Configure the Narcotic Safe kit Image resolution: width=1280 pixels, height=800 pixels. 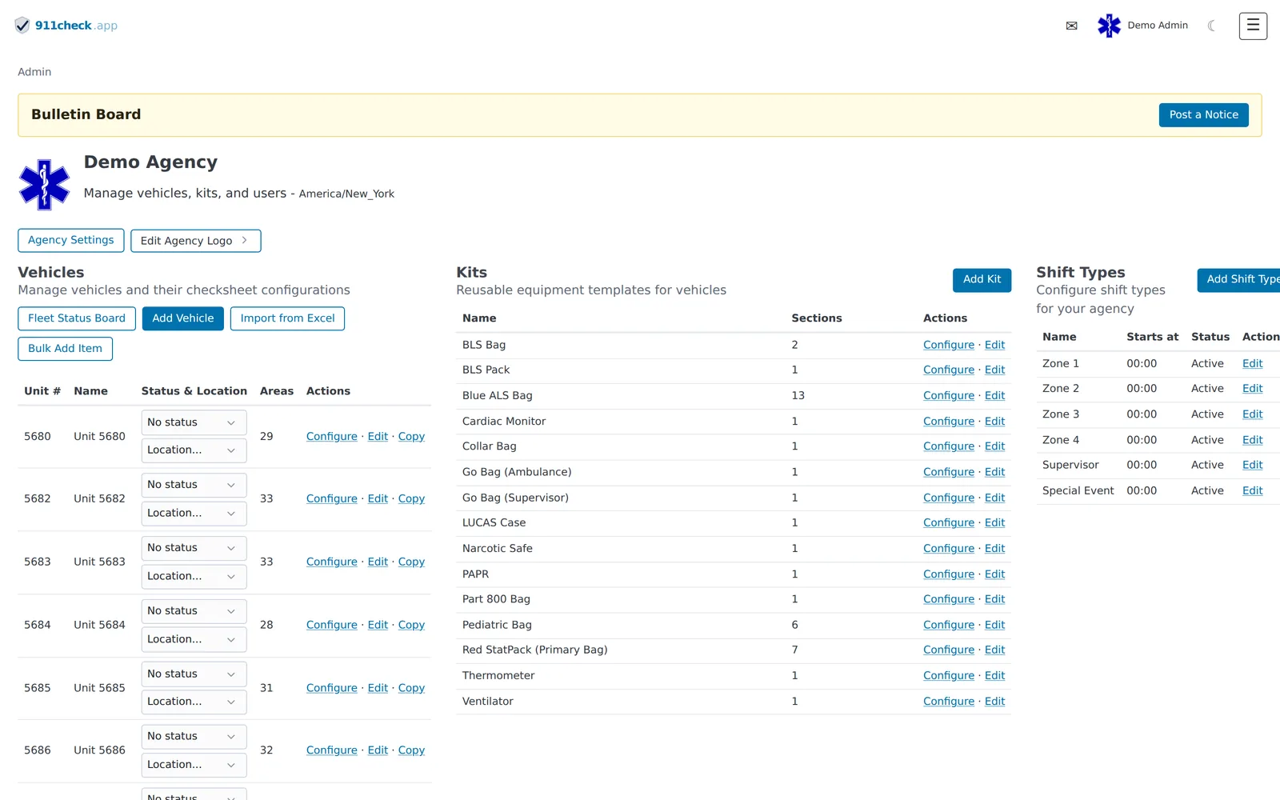tap(949, 549)
